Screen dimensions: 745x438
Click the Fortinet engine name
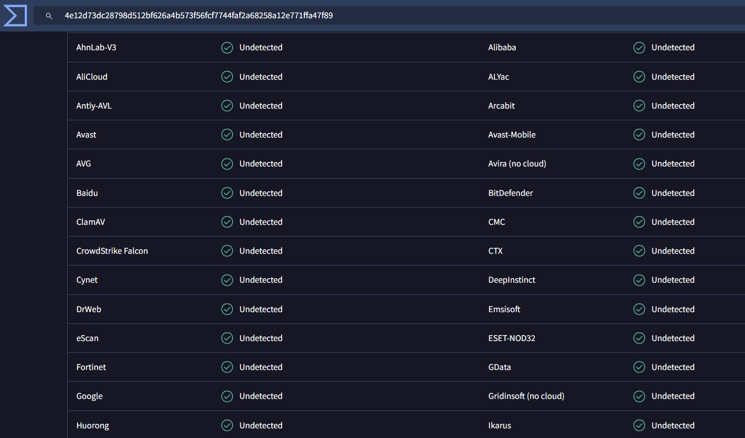click(91, 367)
